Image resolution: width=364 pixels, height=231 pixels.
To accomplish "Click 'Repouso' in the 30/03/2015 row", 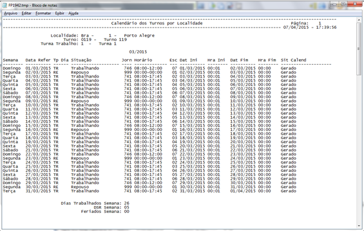I will [80, 187].
